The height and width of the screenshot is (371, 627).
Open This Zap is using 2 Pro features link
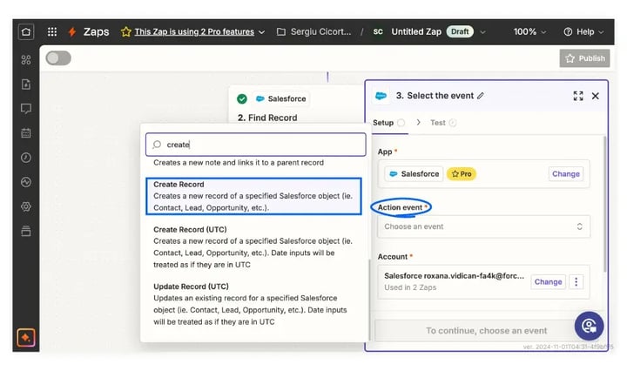tap(194, 31)
